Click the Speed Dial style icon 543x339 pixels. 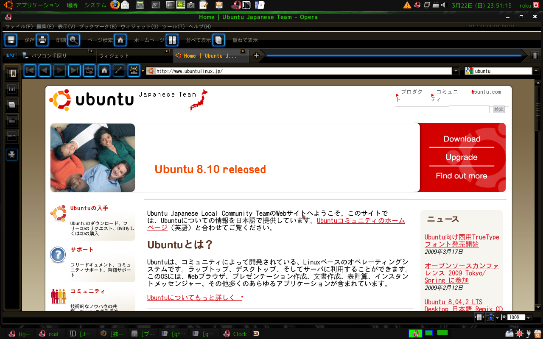point(134,70)
